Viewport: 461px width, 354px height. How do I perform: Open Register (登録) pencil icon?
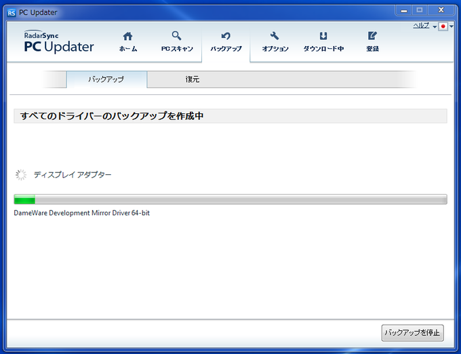[x=372, y=36]
